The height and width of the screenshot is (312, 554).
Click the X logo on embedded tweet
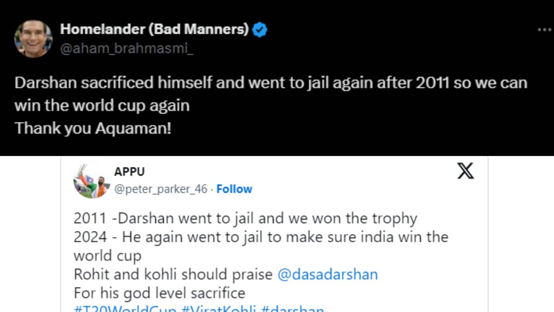[x=465, y=171]
